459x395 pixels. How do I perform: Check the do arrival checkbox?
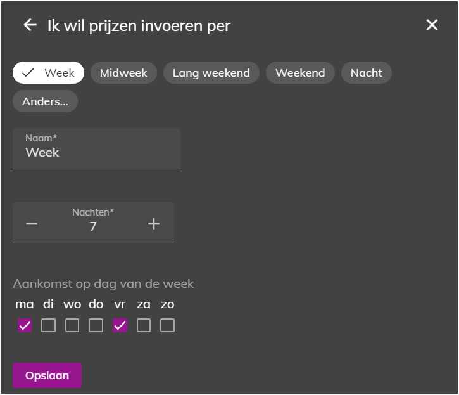(96, 325)
